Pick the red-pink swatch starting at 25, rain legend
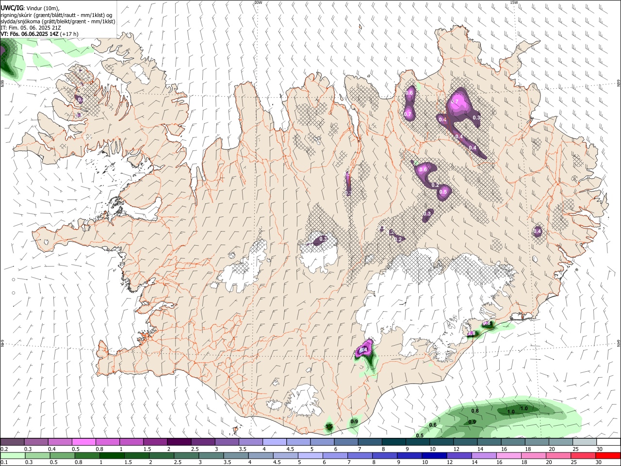Viewport: 621px width, 466px height. tap(583, 455)
